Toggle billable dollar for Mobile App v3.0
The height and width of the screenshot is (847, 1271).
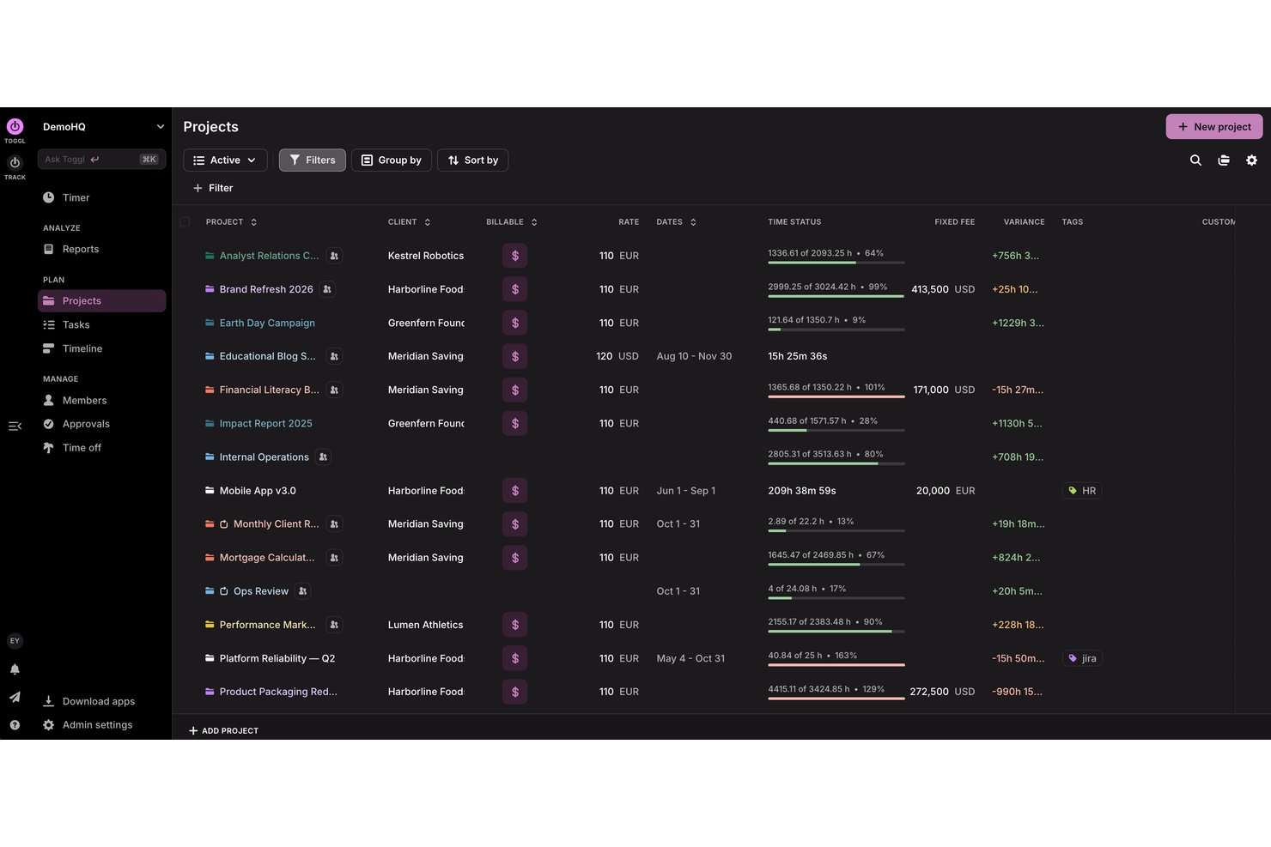(515, 491)
